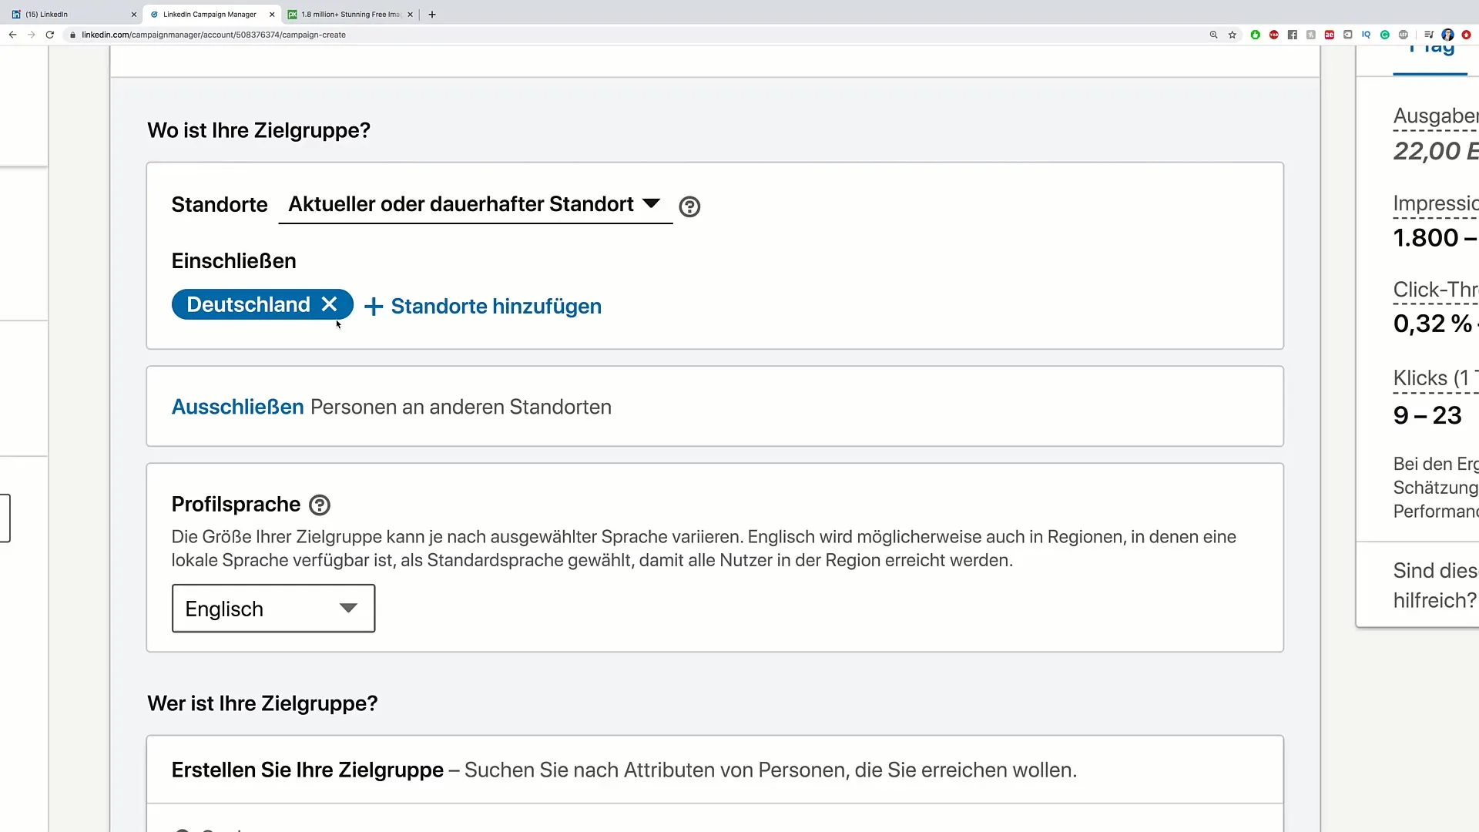This screenshot has height=832, width=1479.
Task: Click the Erstellen Sie Ihre Zielgruppe heading
Action: click(x=307, y=770)
